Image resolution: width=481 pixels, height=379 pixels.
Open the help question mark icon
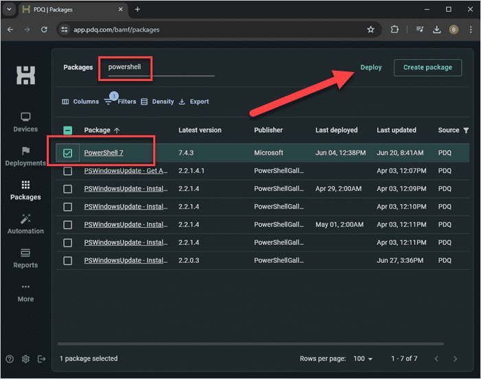coord(10,359)
